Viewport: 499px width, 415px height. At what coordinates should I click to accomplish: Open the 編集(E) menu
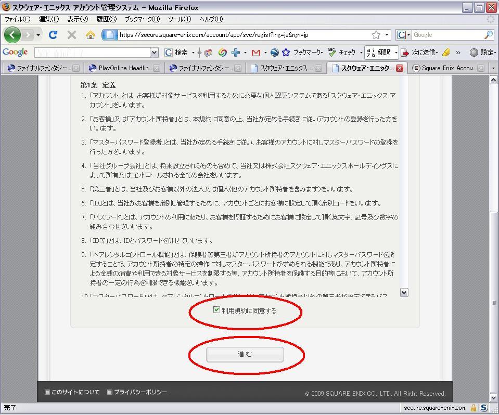pyautogui.click(x=49, y=19)
